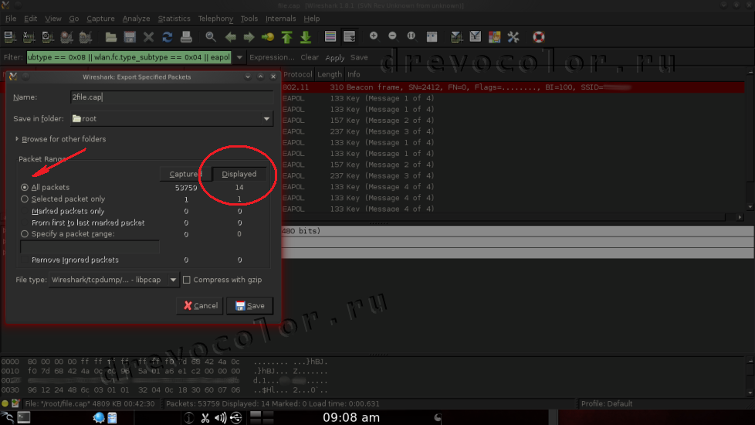Click Cancel button in export dialog

[x=200, y=305]
